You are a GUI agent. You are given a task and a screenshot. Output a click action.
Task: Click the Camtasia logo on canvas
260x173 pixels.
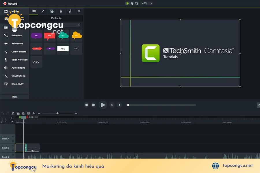[x=151, y=53]
